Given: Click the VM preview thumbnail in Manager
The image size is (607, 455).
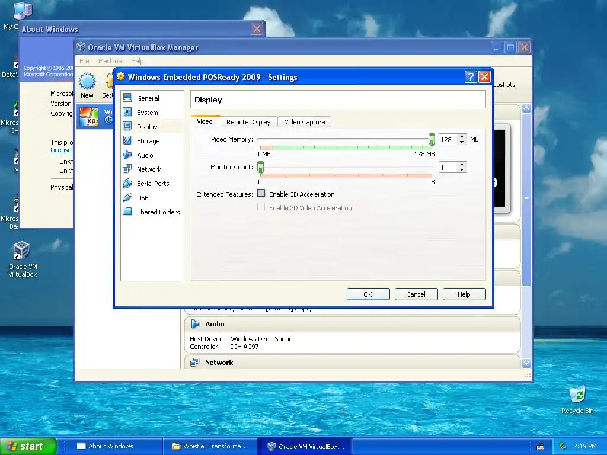Looking at the screenshot, I should (501, 168).
